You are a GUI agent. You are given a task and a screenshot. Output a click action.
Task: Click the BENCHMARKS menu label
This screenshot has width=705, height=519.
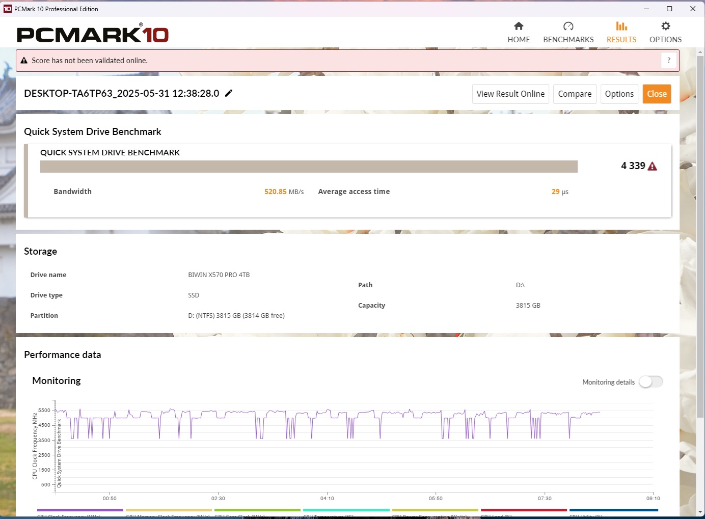[x=568, y=40]
